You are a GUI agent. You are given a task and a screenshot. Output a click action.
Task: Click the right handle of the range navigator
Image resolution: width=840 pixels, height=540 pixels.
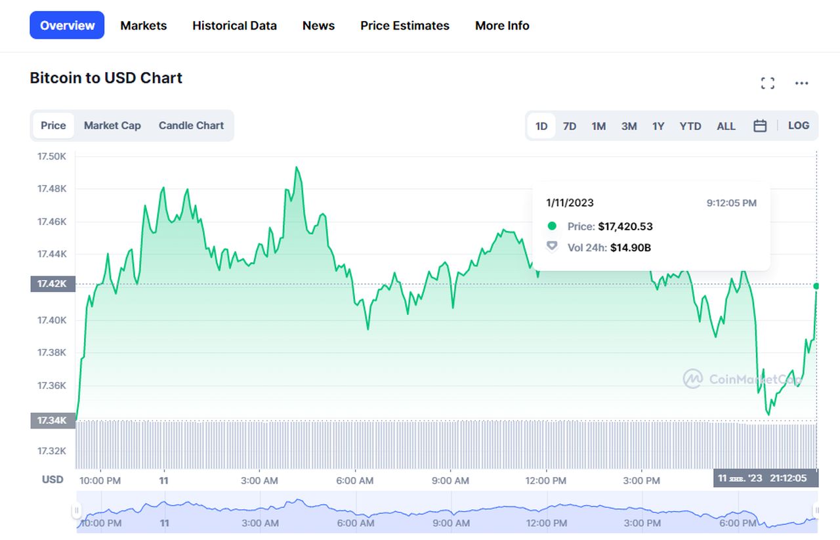pos(817,510)
